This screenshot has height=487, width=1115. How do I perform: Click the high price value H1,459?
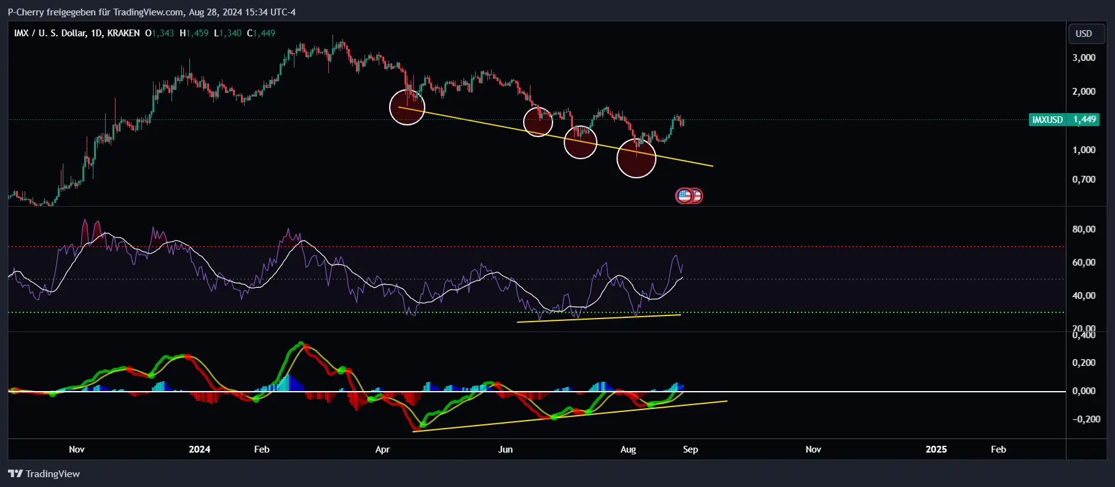click(194, 33)
